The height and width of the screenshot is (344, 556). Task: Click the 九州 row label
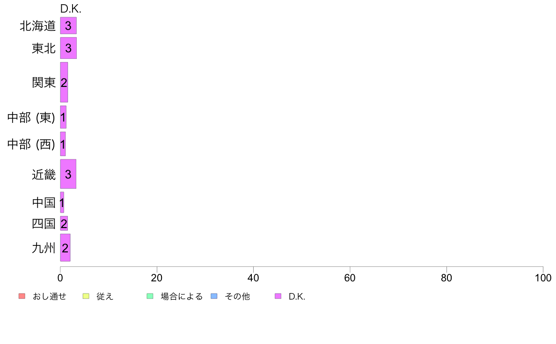pos(44,248)
